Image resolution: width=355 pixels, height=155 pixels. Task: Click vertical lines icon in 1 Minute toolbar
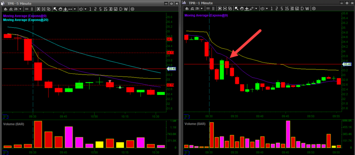coord(214,9)
